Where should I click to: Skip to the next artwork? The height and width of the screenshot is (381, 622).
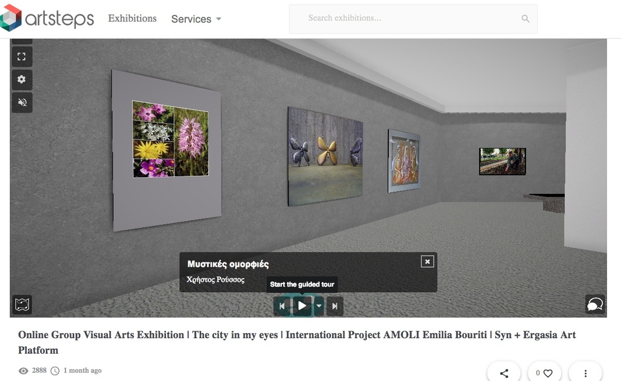point(335,305)
